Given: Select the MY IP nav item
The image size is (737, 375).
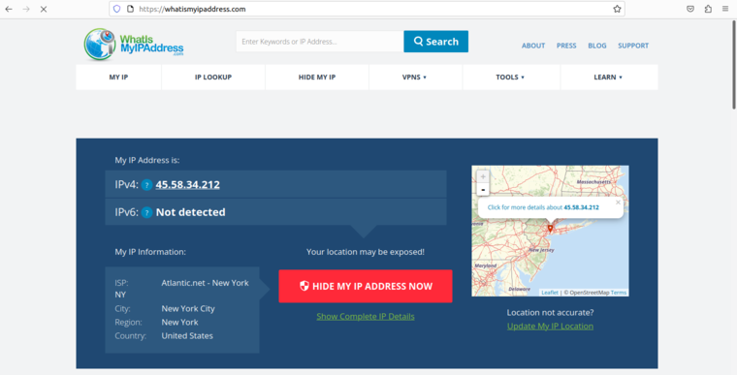Looking at the screenshot, I should [118, 78].
